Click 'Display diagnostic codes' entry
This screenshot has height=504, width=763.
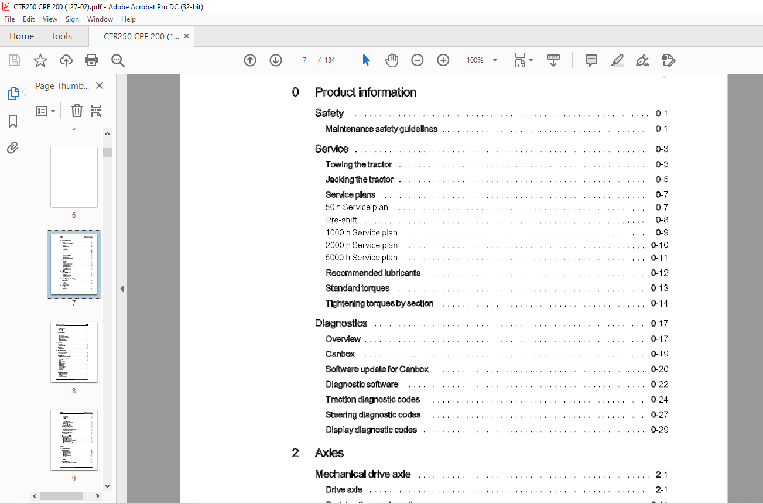371,430
